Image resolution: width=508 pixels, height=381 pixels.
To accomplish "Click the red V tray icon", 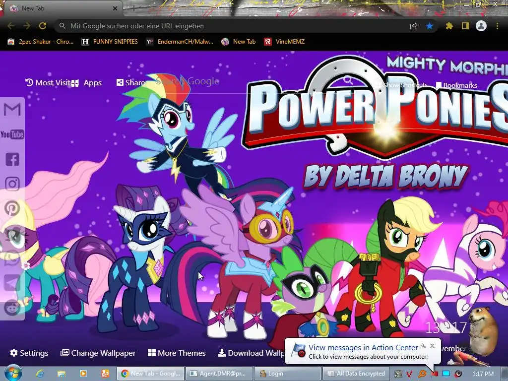I will [410, 374].
